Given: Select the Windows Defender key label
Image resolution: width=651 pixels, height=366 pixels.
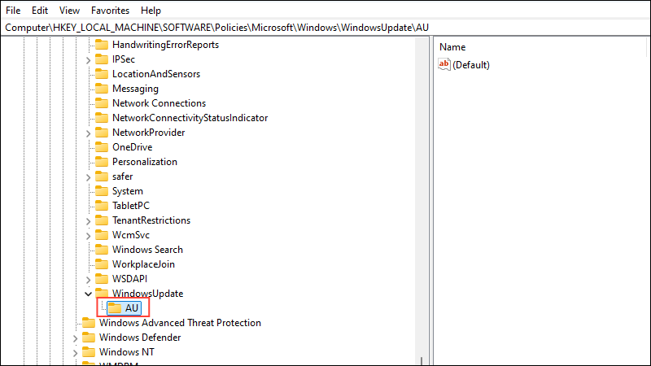Looking at the screenshot, I should click(x=140, y=338).
